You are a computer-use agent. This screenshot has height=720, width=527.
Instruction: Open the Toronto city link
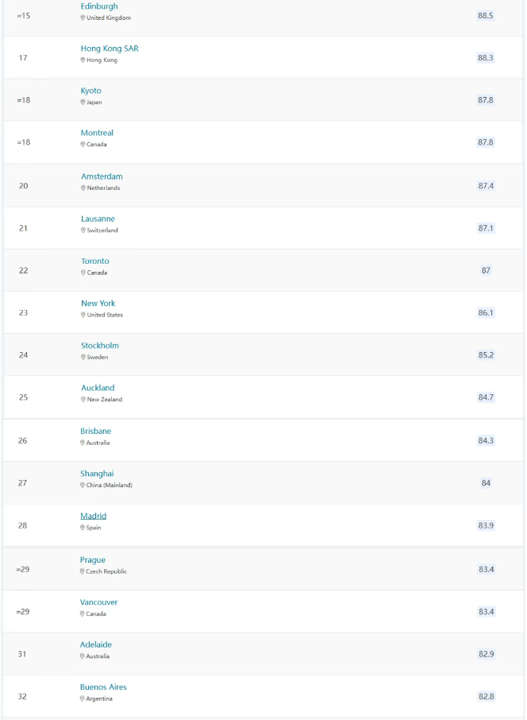pos(95,261)
